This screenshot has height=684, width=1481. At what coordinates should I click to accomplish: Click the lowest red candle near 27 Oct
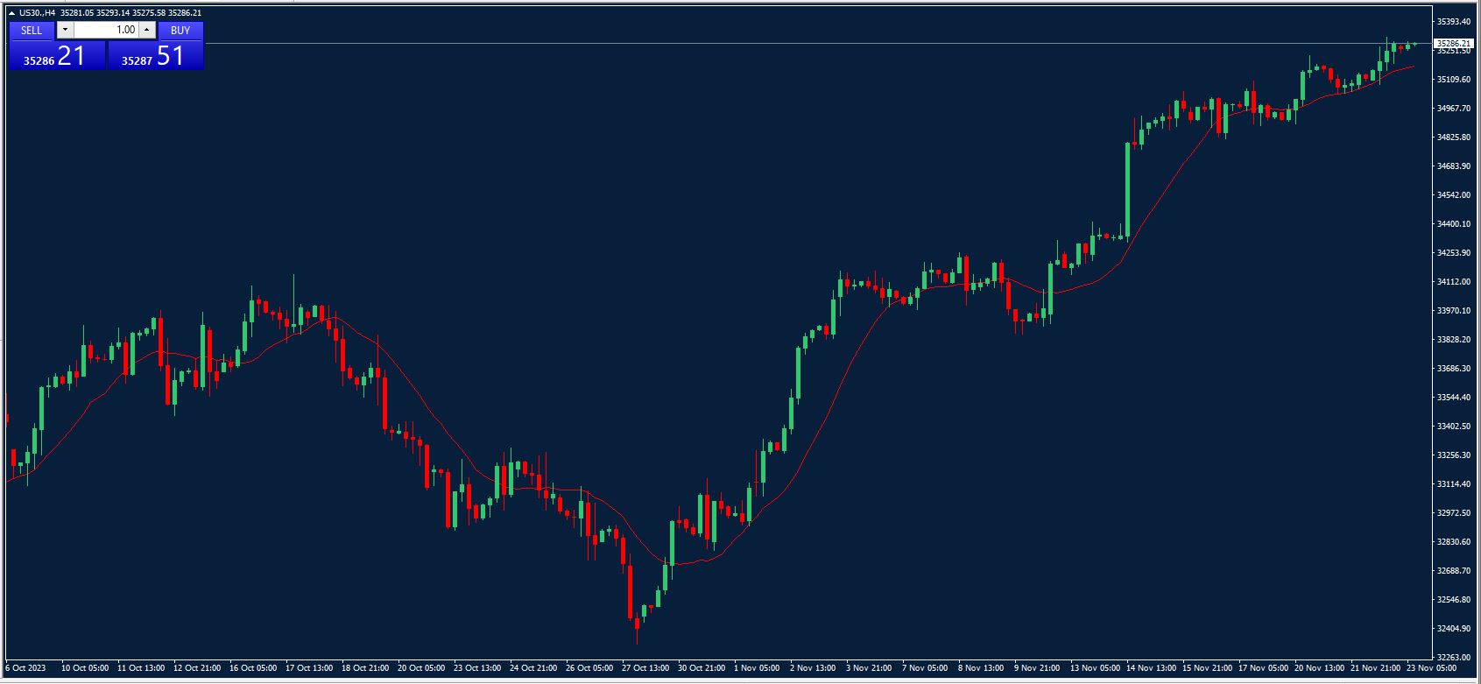630,592
